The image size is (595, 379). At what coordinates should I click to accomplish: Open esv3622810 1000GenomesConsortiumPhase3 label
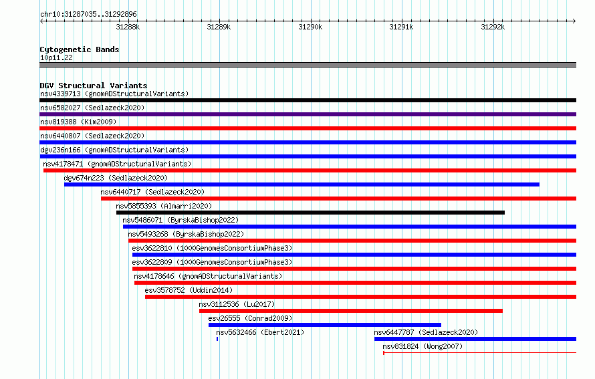click(x=212, y=248)
